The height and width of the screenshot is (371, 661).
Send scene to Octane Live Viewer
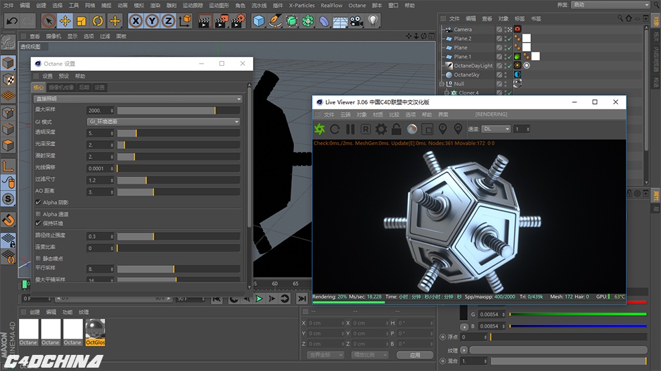tap(319, 129)
